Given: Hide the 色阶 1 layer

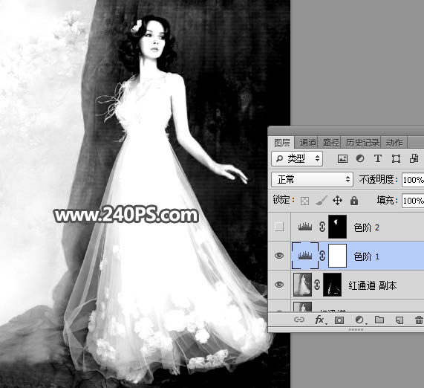Looking at the screenshot, I should pos(279,256).
